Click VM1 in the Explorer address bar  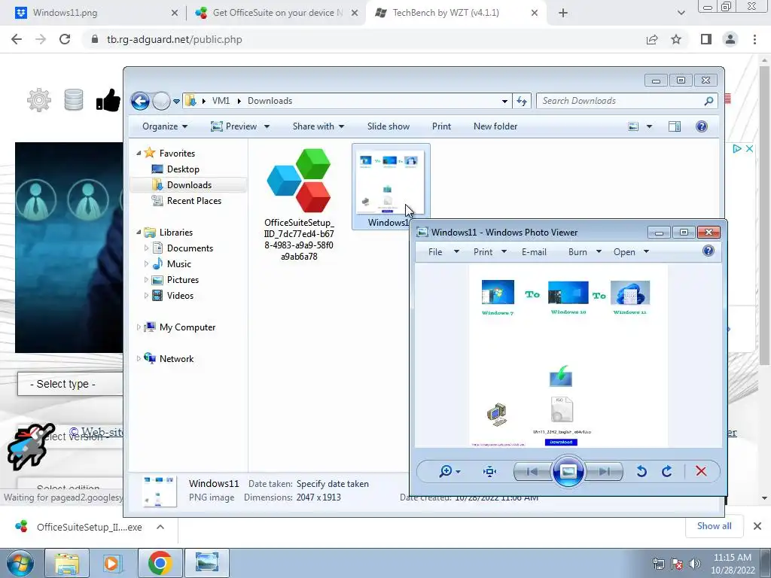click(x=221, y=101)
